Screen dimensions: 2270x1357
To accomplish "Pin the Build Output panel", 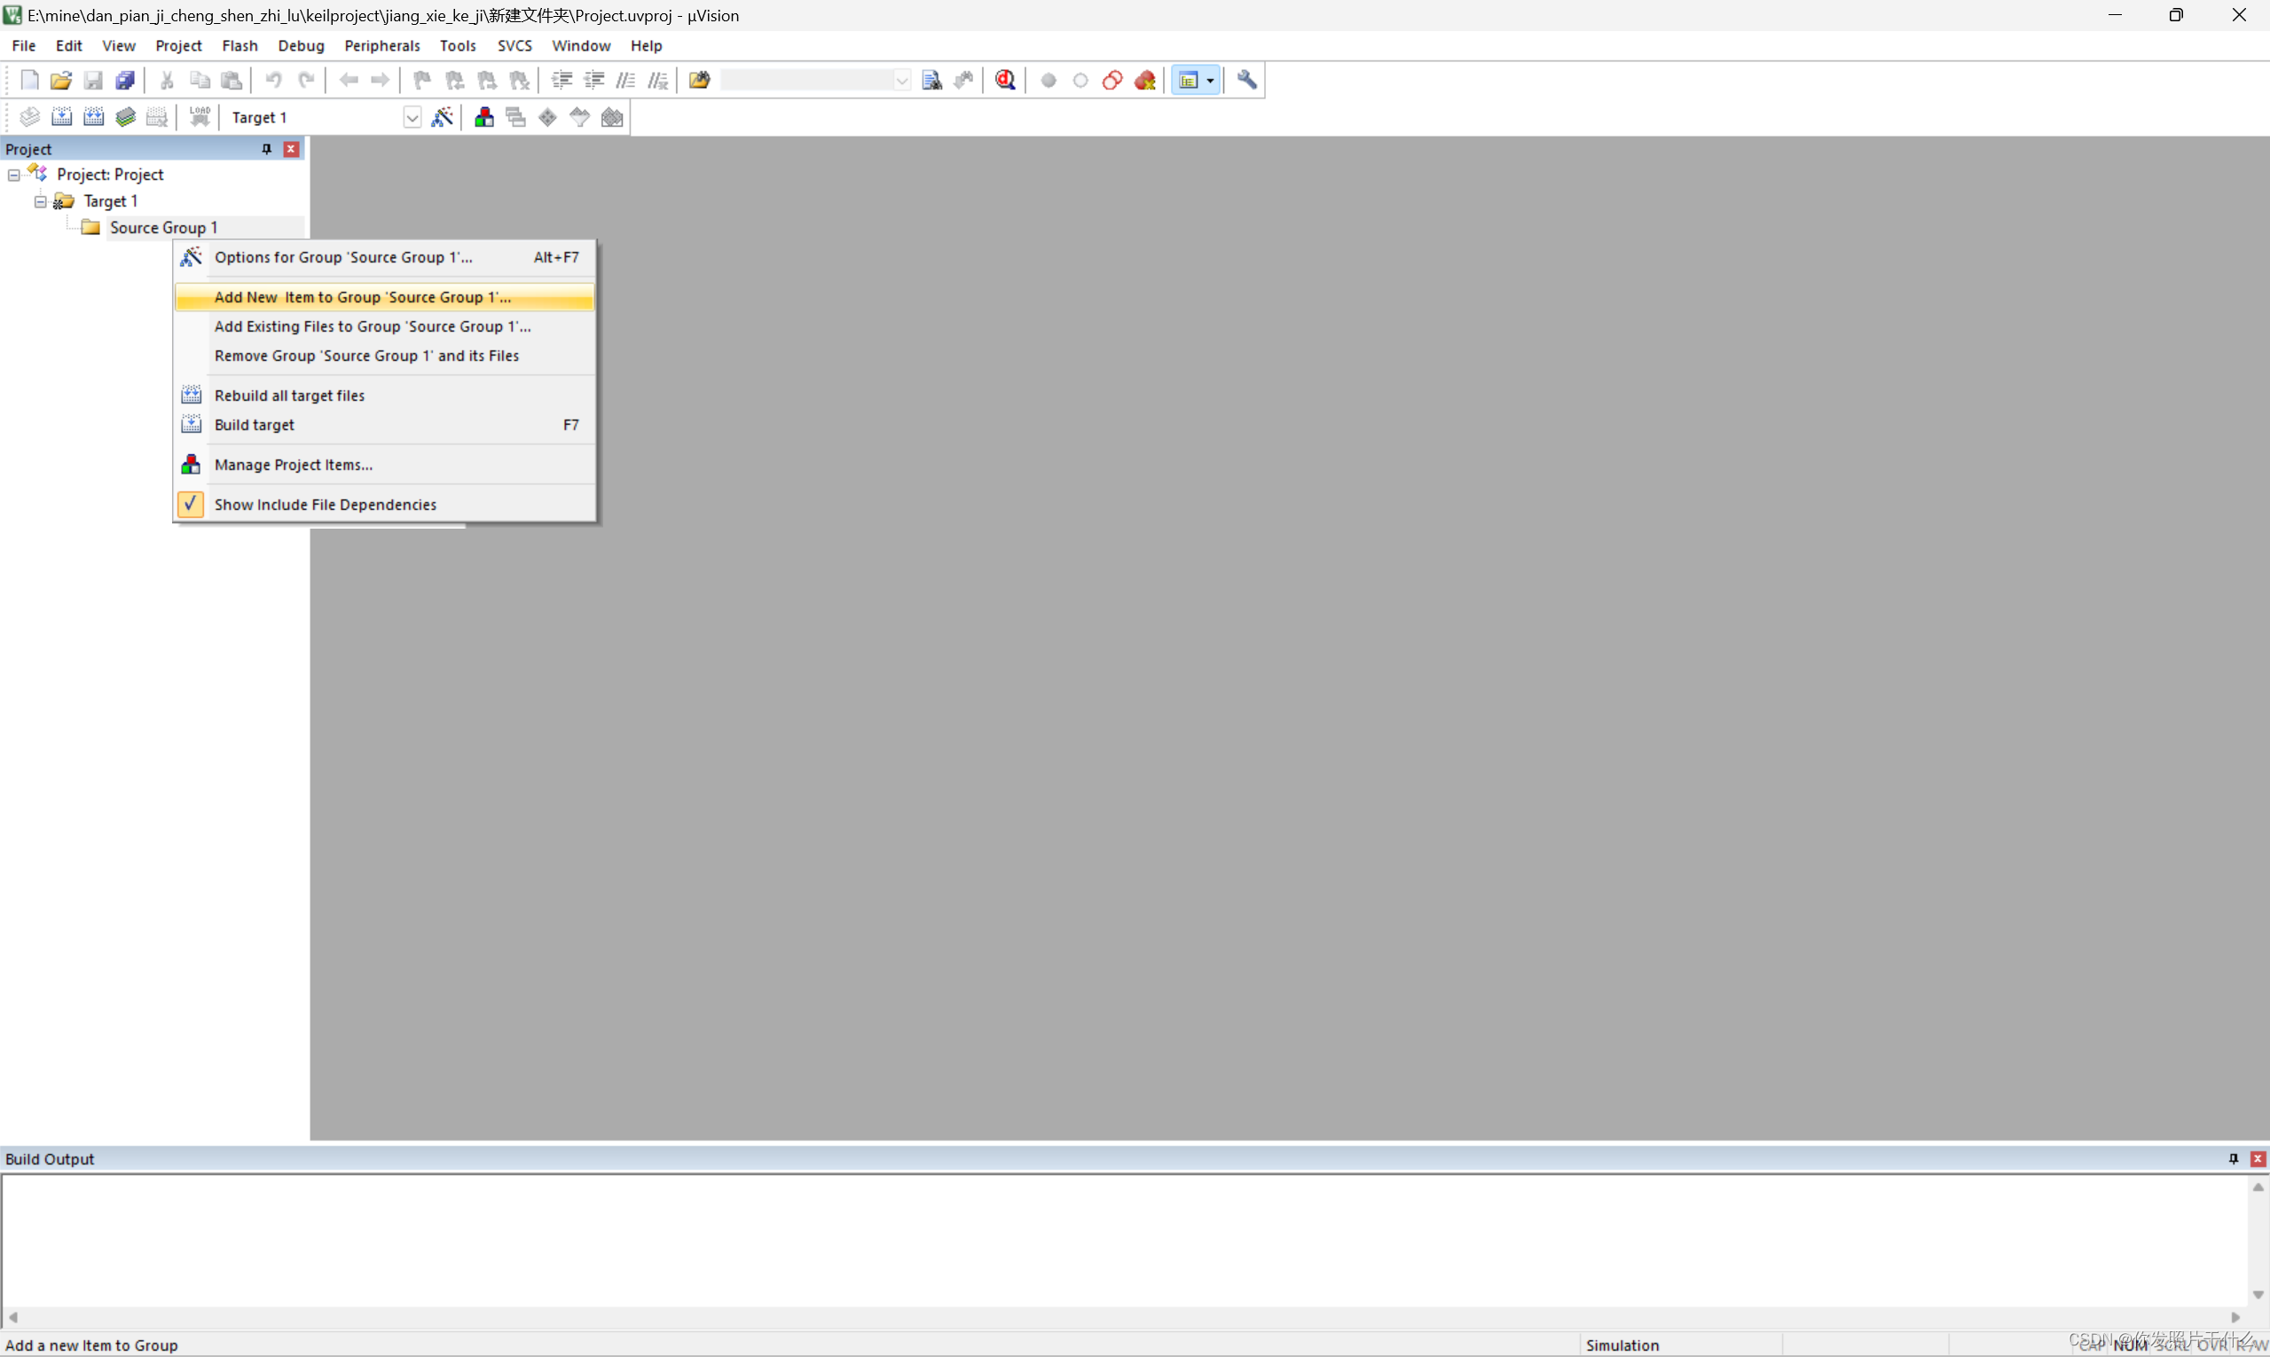I will coord(2233,1158).
